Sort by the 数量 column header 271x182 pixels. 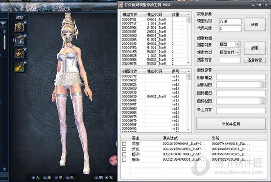pos(176,14)
